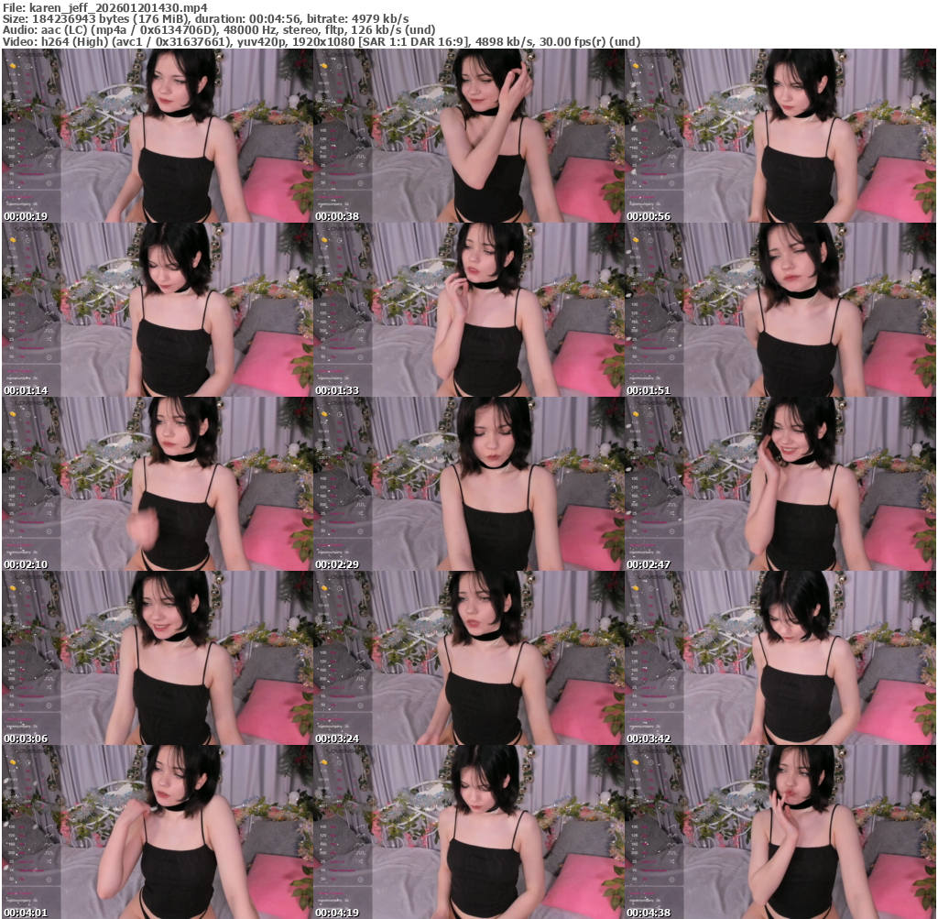Select the frame thumbnail stamped 00:01:51
This screenshot has height=919, width=938.
(x=780, y=310)
